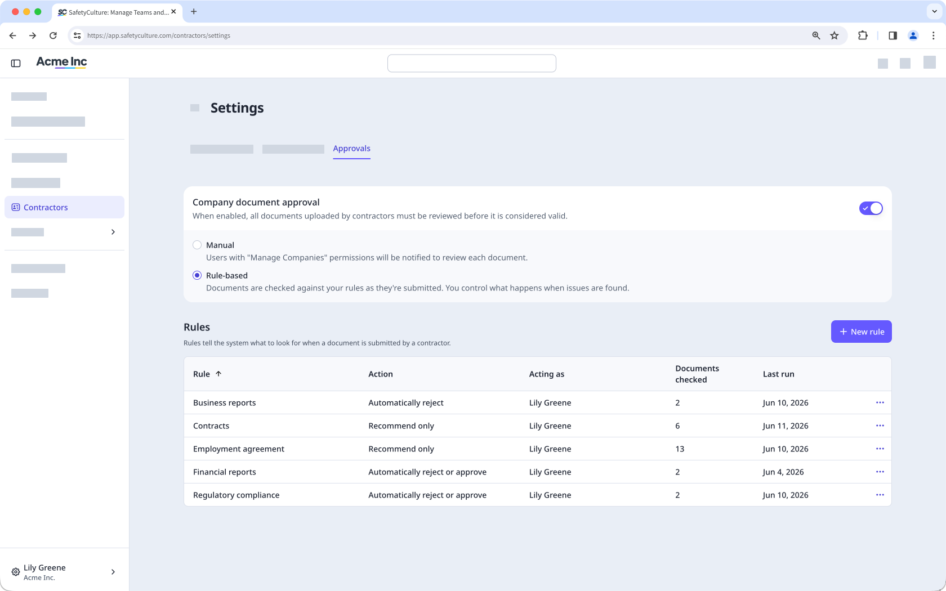The width and height of the screenshot is (946, 591).
Task: Reload the current page
Action: [x=53, y=35]
